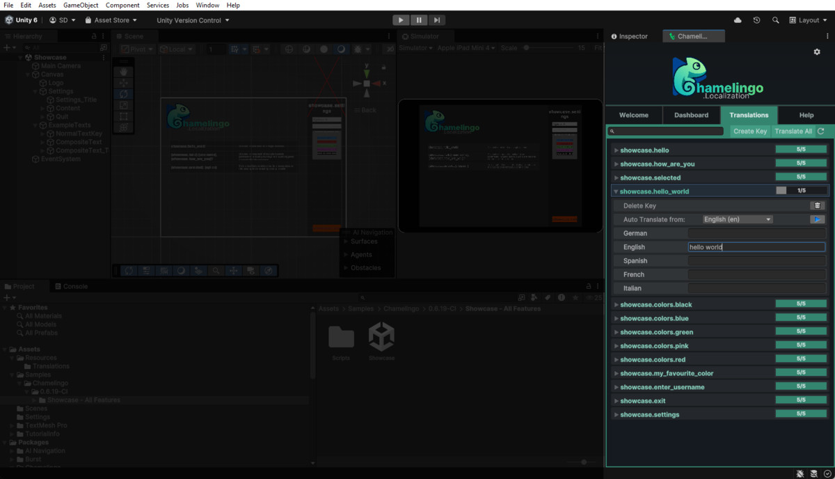Enable Pause in the playback controls
Image resolution: width=835 pixels, height=479 pixels.
418,19
